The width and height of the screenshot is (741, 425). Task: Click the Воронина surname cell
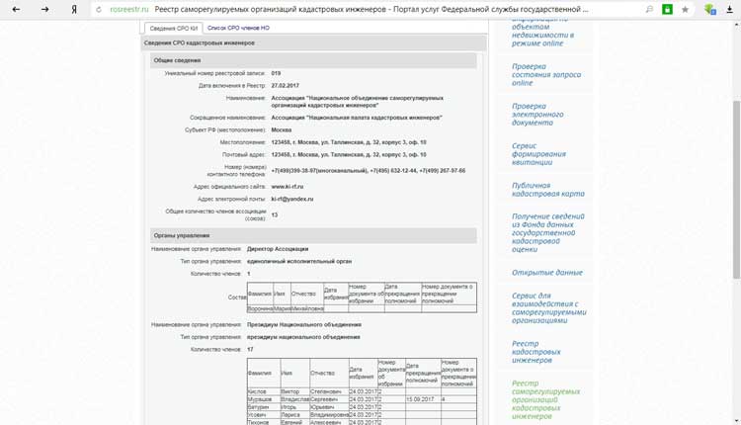[x=260, y=308]
